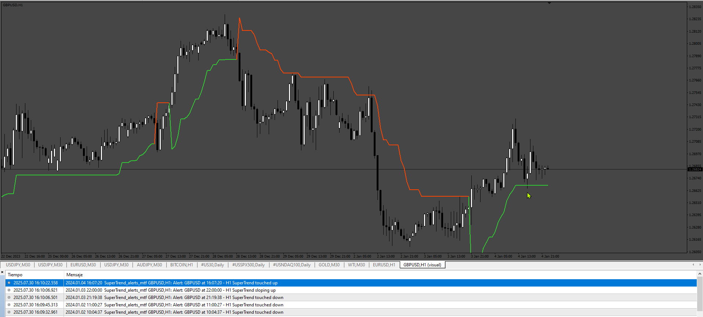Move chart tabs left with arrow
703x317 pixels.
pos(693,265)
